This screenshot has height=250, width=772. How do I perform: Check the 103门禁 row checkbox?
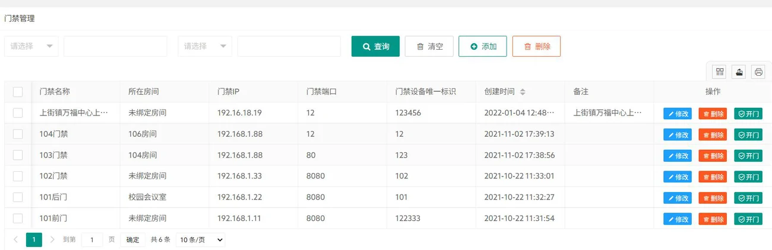point(18,155)
